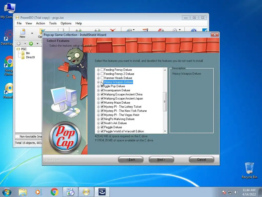Uncheck Mahjong Escape Ancient China checkbox
Image resolution: width=262 pixels, height=197 pixels.
tap(102, 94)
